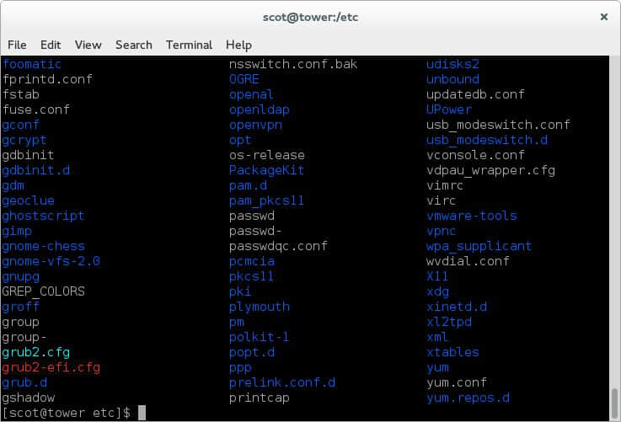Click the window title scot@tower:/etc
Screen dimensions: 621x422
310,16
